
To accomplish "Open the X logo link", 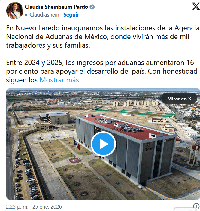I will click(196, 7).
